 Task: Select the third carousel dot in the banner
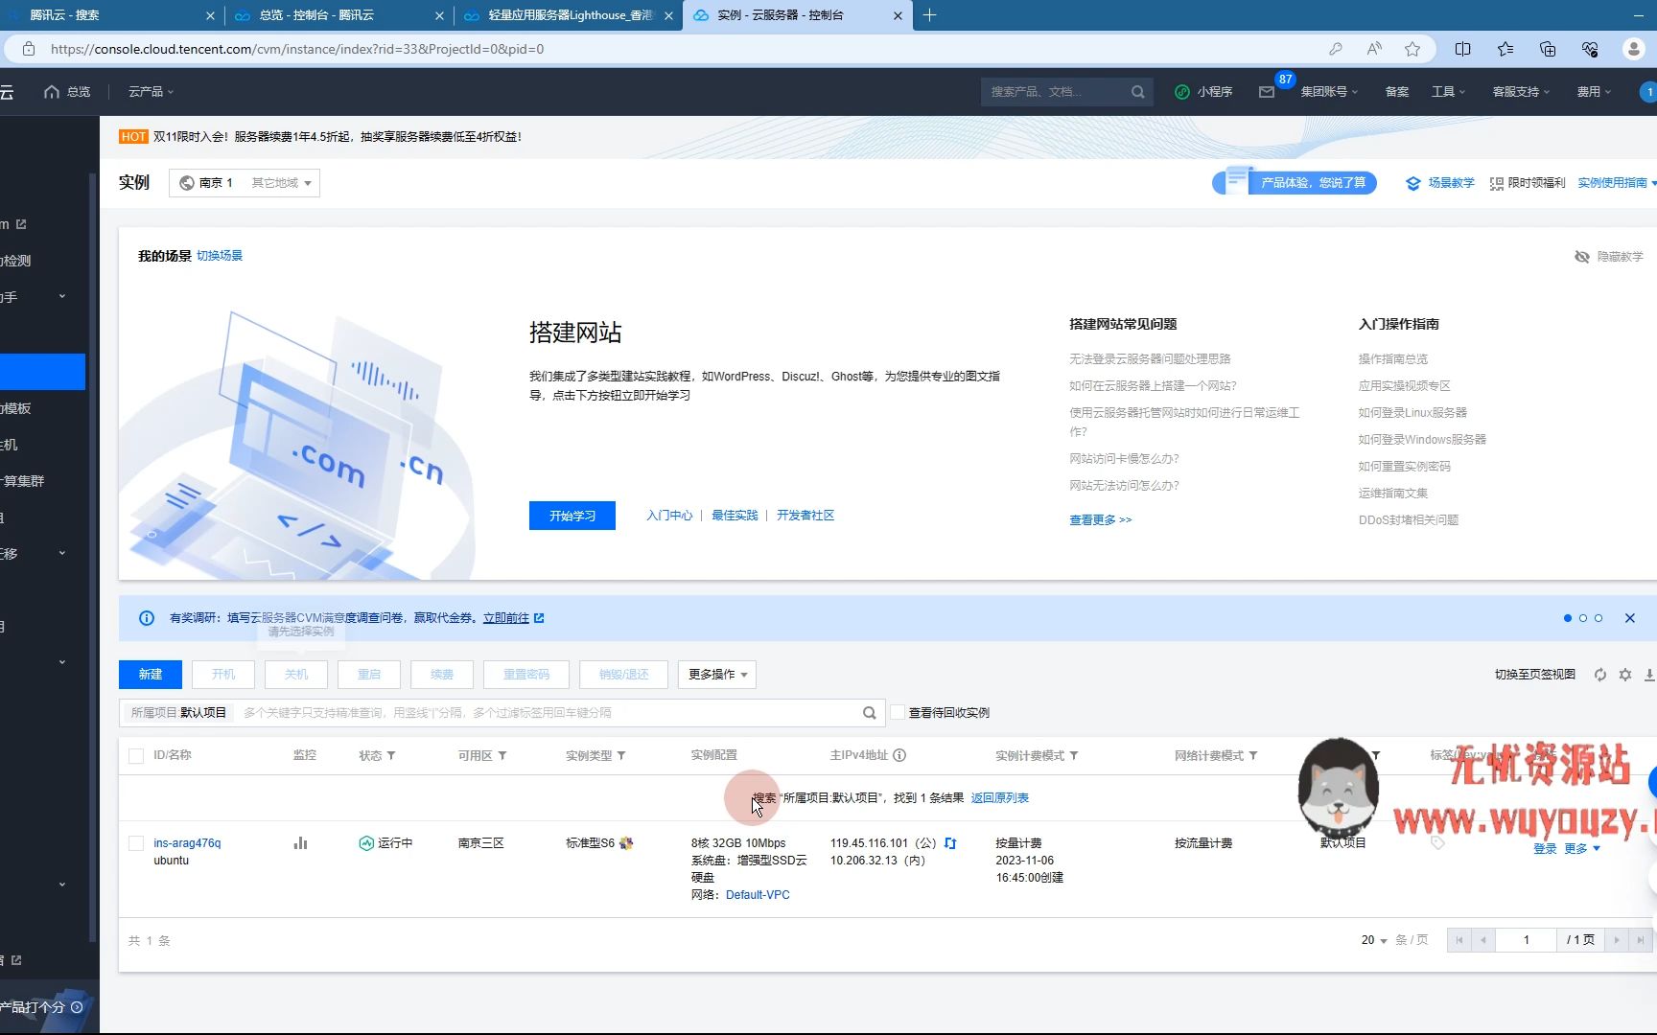(x=1599, y=618)
